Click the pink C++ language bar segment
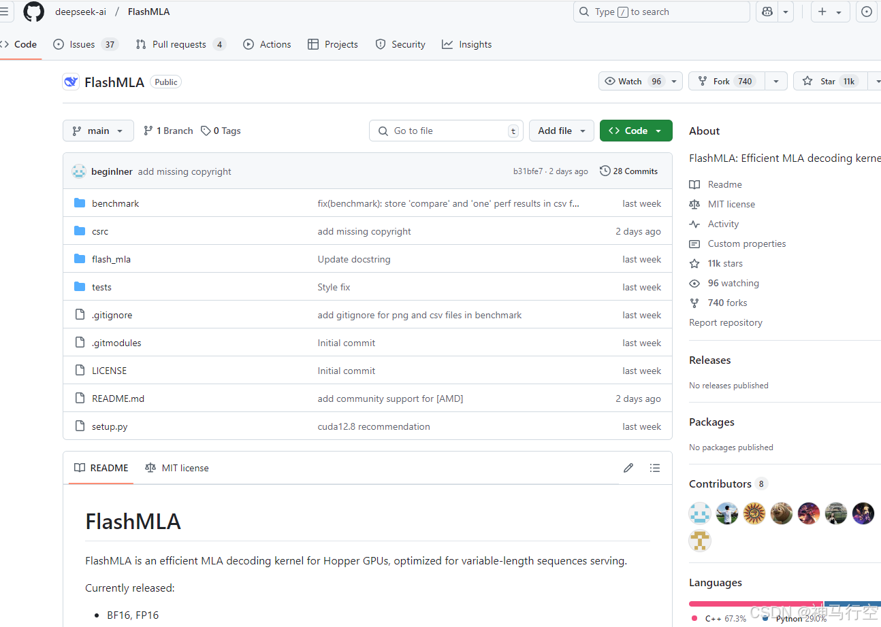The image size is (881, 627). (756, 603)
